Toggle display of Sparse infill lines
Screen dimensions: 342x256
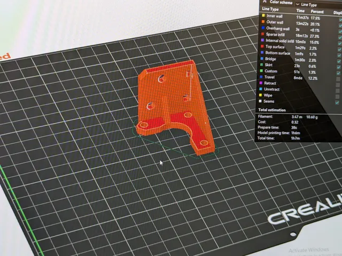340,37
